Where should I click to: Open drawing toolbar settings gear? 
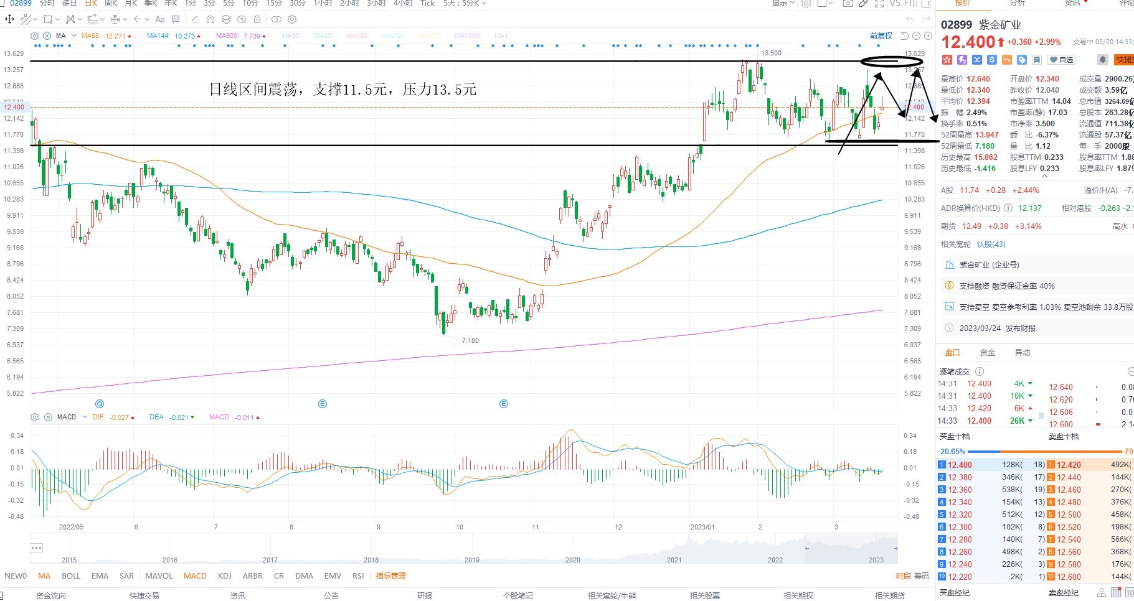(x=292, y=19)
